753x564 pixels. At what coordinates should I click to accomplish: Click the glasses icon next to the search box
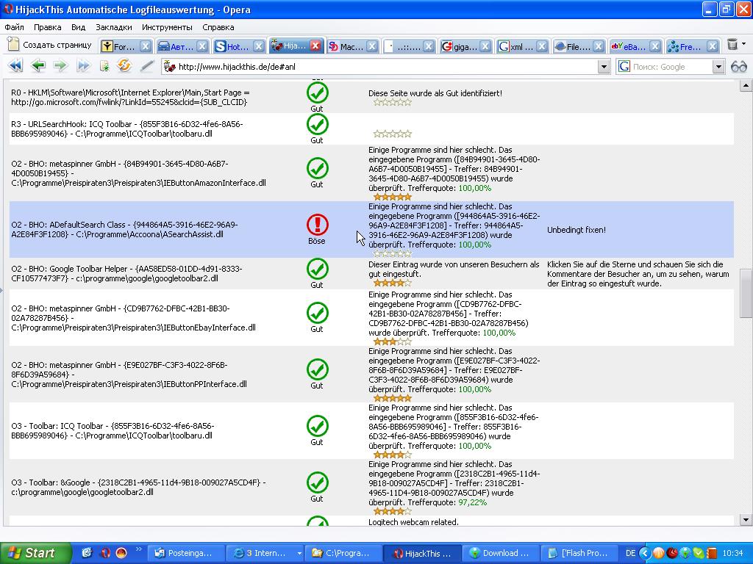click(x=738, y=67)
